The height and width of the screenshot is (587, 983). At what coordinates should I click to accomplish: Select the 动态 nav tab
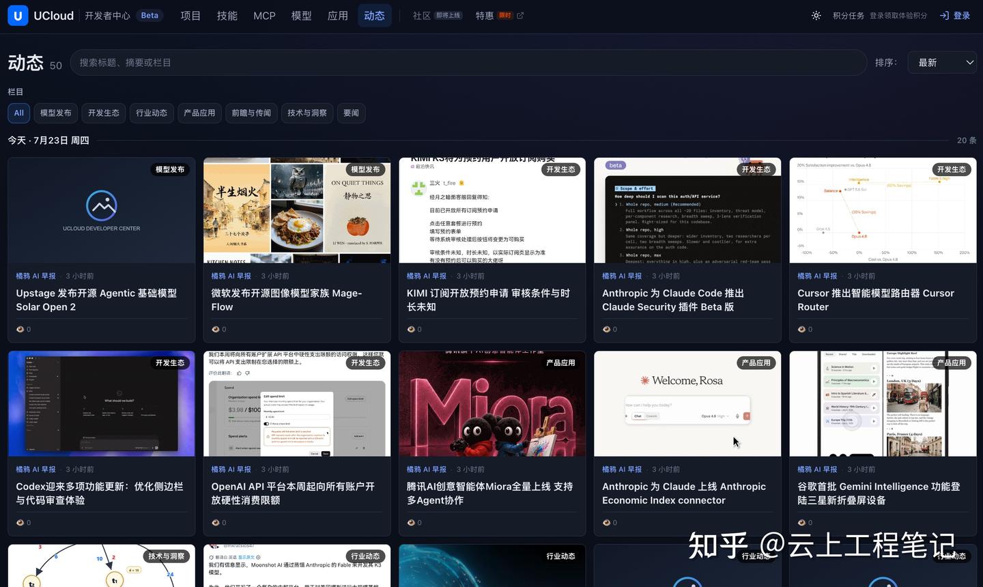pos(374,16)
